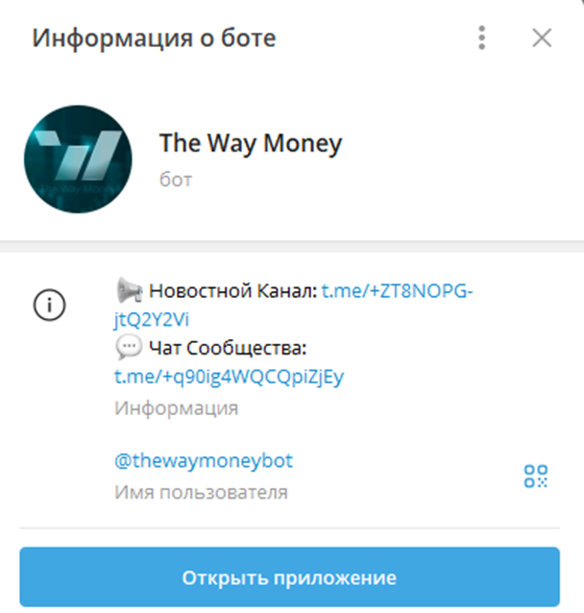The width and height of the screenshot is (584, 613).
Task: Click the Информация о боте panel title
Action: (x=154, y=37)
